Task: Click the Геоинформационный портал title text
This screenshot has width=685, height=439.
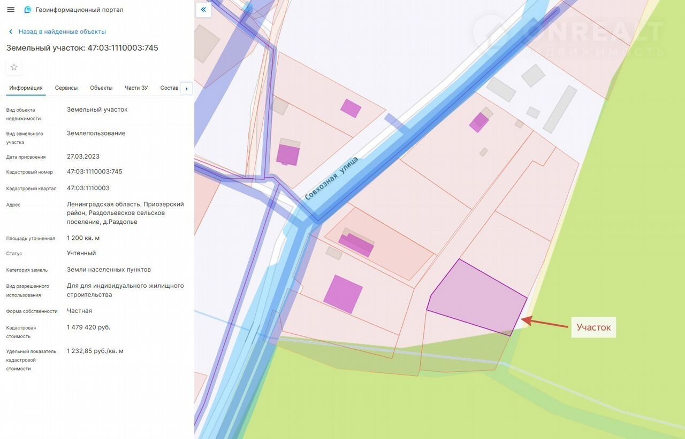Action: click(x=79, y=10)
